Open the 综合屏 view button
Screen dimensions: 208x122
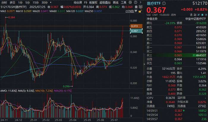pos(78,2)
